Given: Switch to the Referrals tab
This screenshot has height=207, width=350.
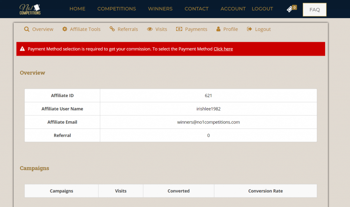Looking at the screenshot, I should [x=128, y=29].
